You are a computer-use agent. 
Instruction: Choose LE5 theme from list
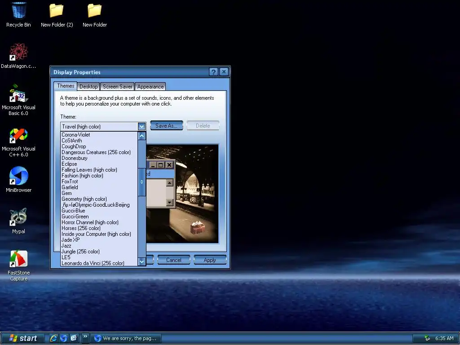pyautogui.click(x=99, y=257)
